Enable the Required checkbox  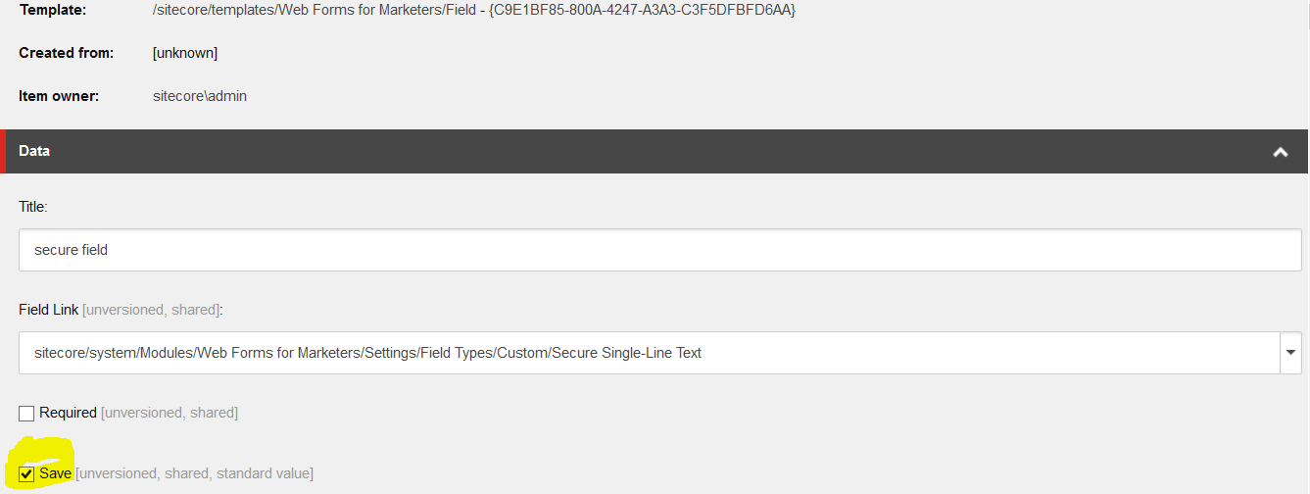coord(26,414)
